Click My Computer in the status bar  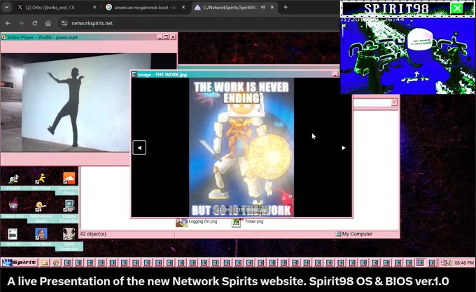tap(354, 234)
